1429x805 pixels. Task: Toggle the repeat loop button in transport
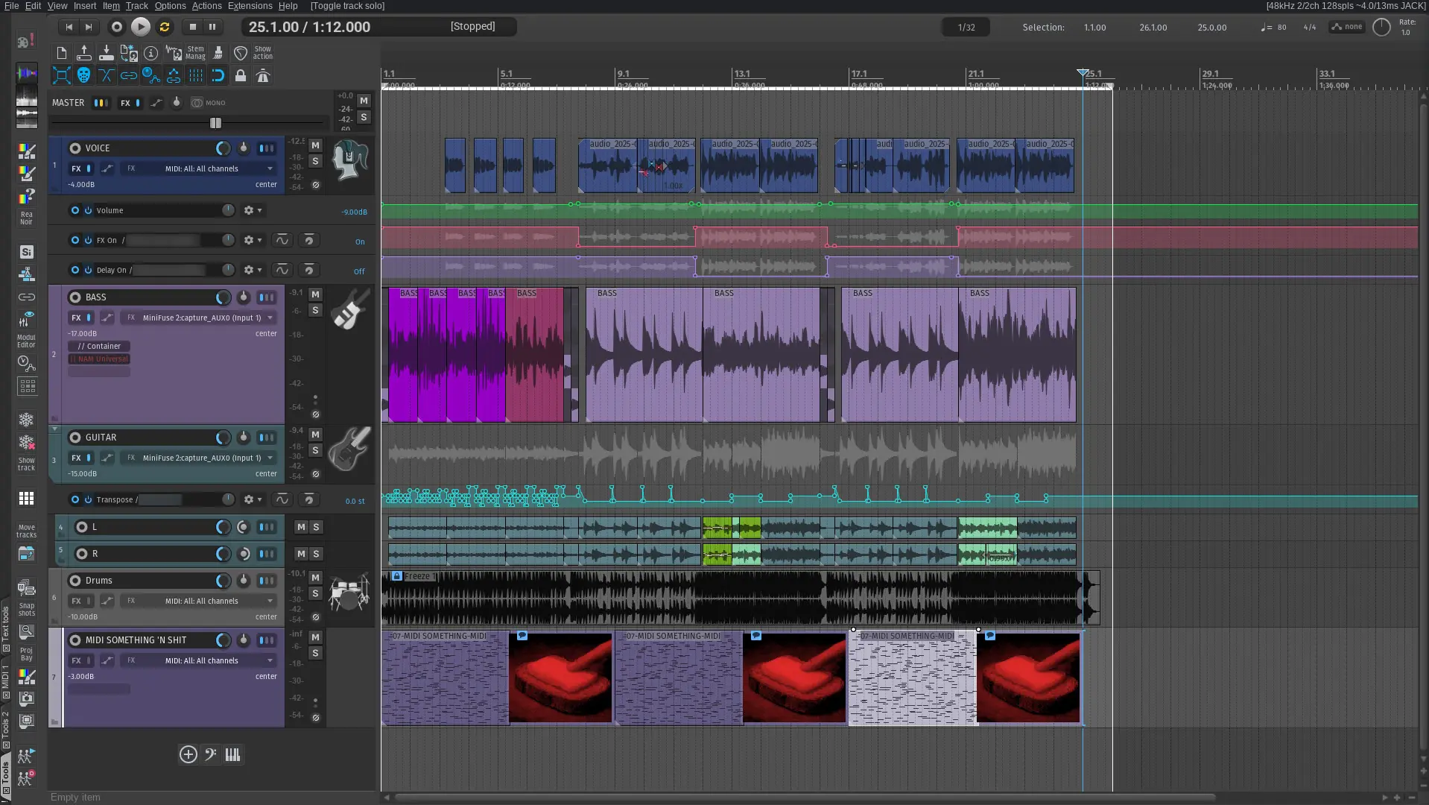165,27
